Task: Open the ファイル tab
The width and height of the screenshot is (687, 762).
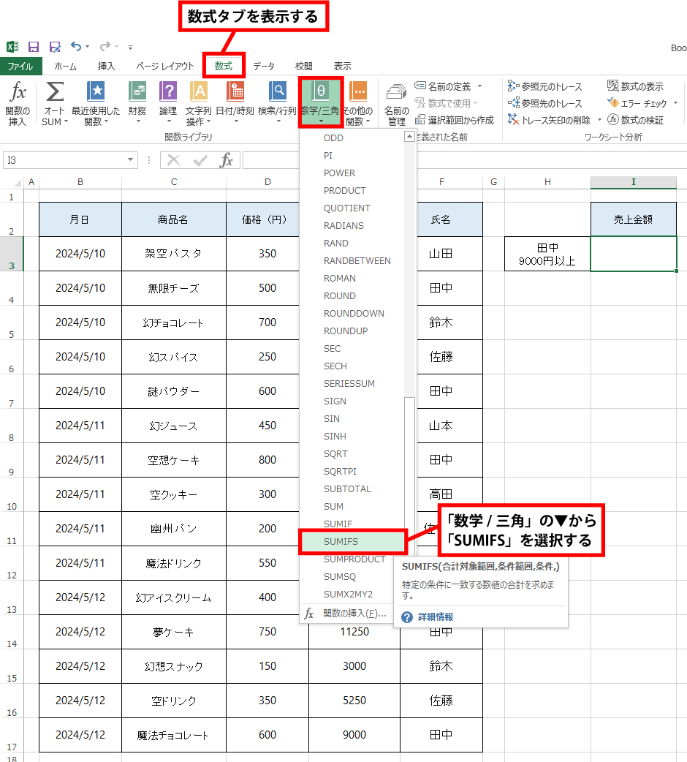Action: click(x=21, y=66)
